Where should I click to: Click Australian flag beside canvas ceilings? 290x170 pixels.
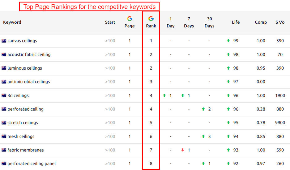tap(4, 41)
